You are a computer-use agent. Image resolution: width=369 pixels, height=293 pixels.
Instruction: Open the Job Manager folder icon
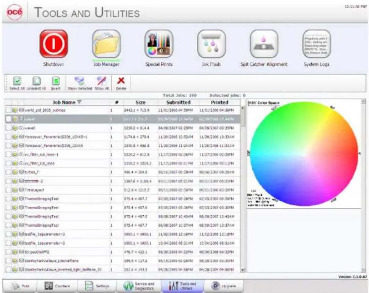pos(106,44)
